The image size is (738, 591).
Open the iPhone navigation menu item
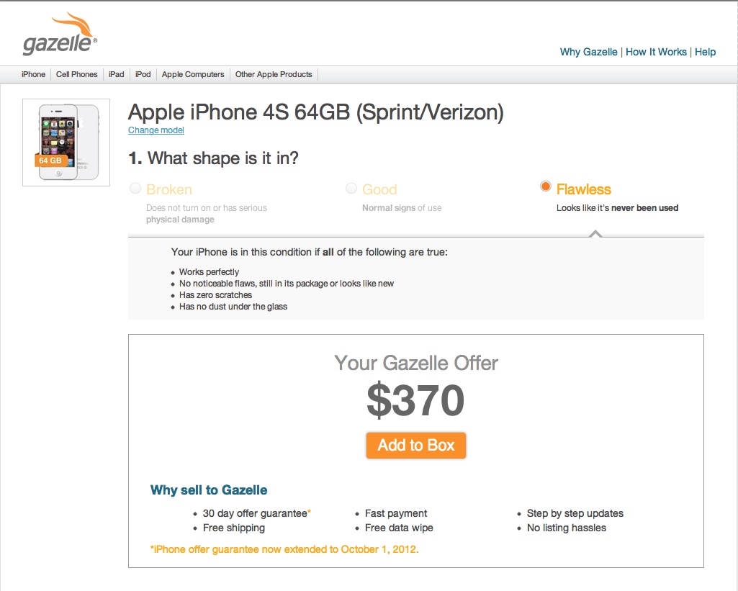(x=33, y=74)
